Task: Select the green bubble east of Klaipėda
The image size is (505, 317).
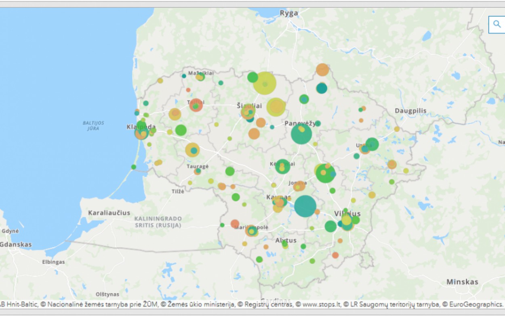Action: tap(181, 130)
